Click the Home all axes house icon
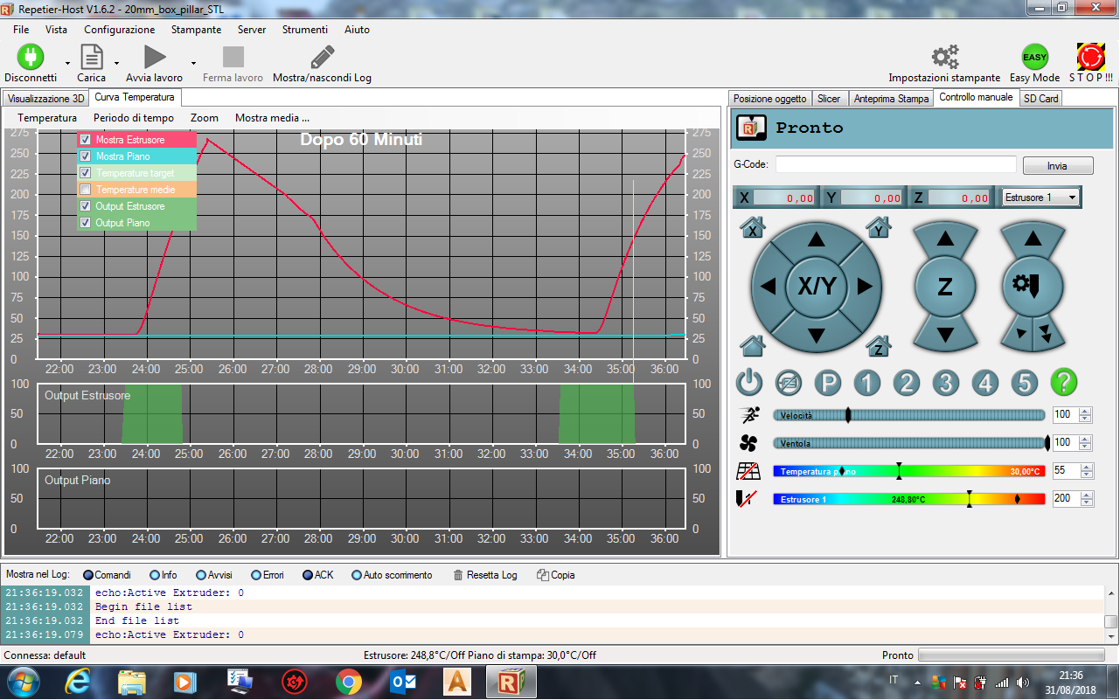Viewport: 1120px width, 700px height. [x=752, y=345]
